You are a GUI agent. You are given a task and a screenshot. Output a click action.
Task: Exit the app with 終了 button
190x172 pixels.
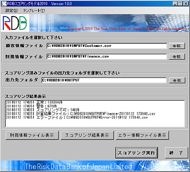click(176, 153)
